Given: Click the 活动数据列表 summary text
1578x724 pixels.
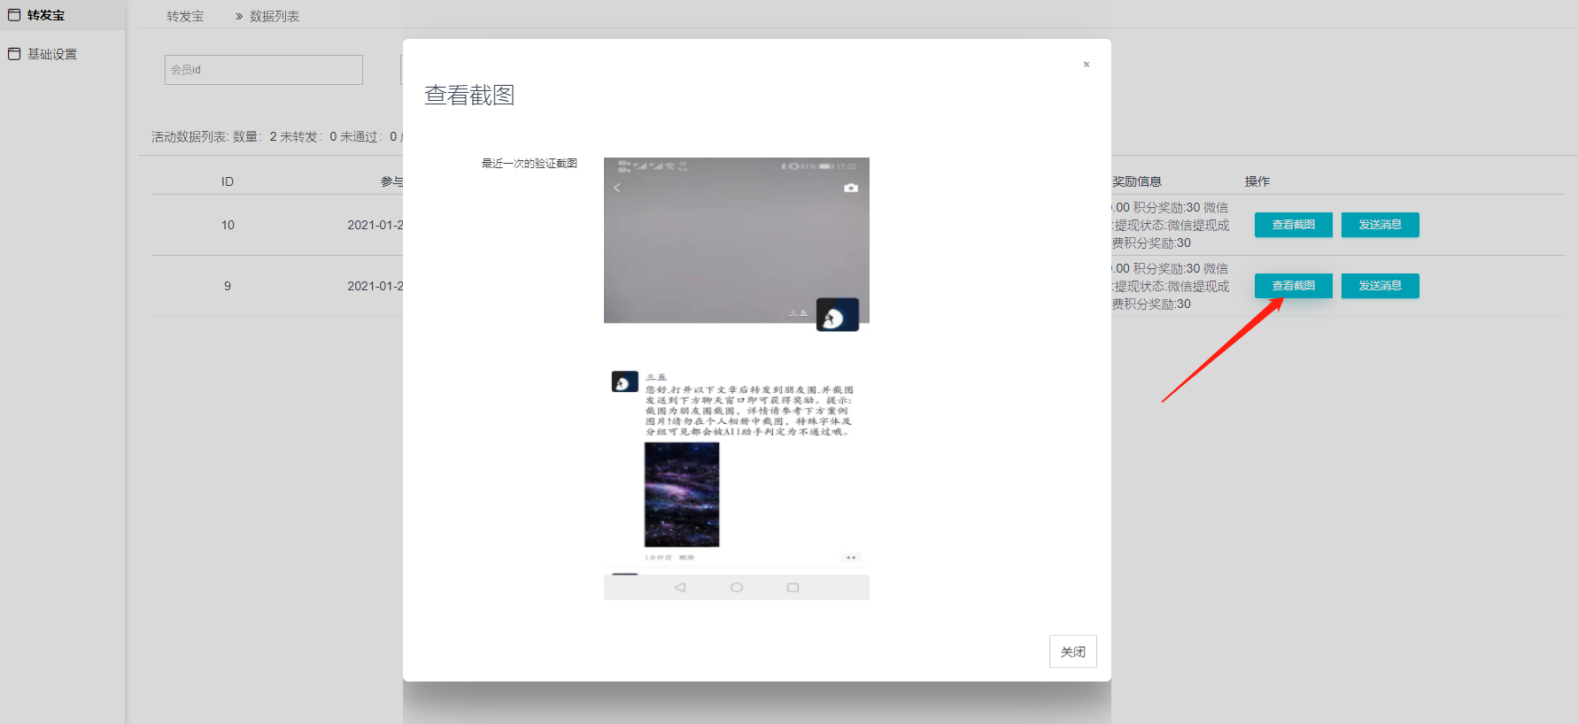Looking at the screenshot, I should point(276,136).
